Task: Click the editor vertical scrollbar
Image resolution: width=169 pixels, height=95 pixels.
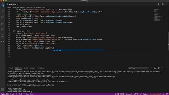Action: [168, 41]
